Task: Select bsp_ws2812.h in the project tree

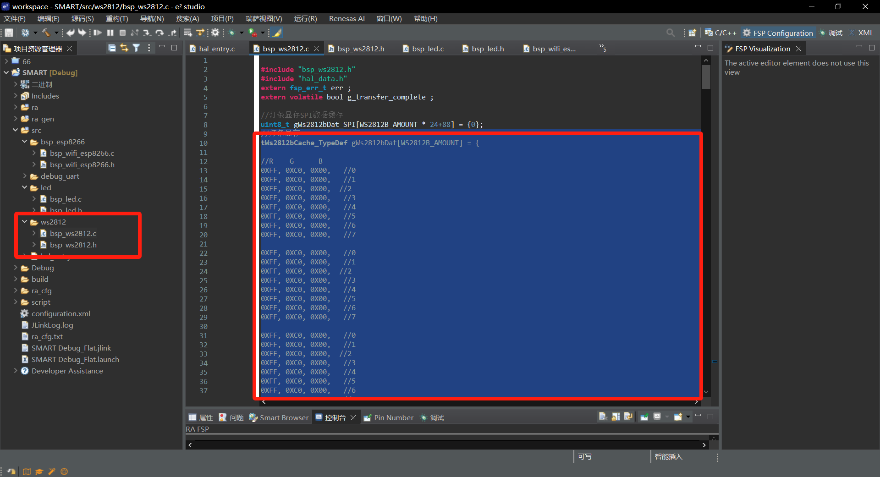Action: (x=73, y=245)
